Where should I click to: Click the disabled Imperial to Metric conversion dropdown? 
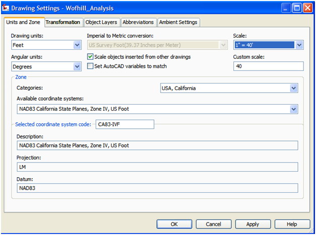157,45
